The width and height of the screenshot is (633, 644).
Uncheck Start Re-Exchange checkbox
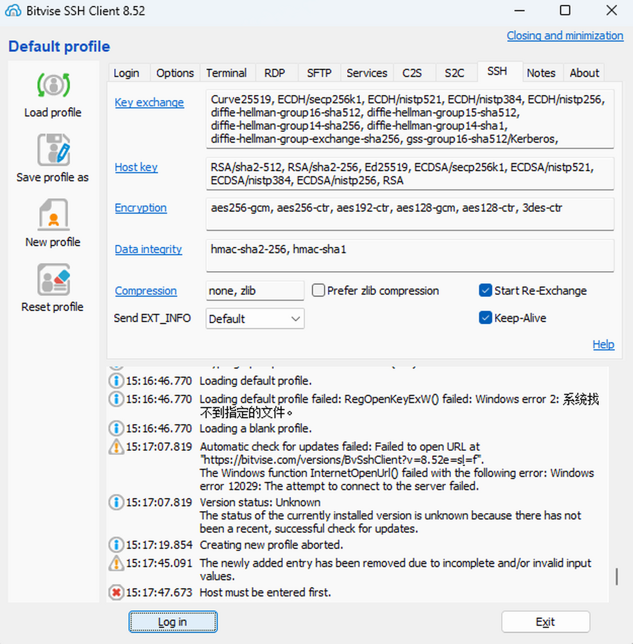click(x=485, y=291)
